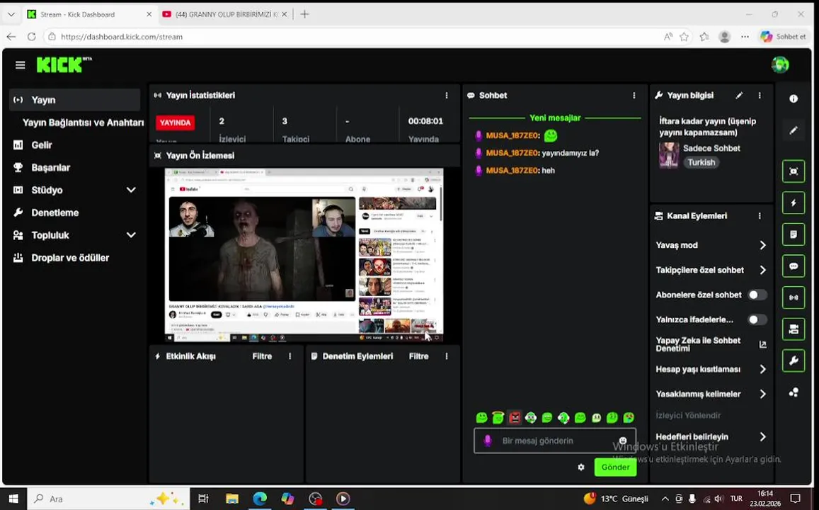Open Yapay Zeka ile Sohbet Denetimi external link

(762, 344)
